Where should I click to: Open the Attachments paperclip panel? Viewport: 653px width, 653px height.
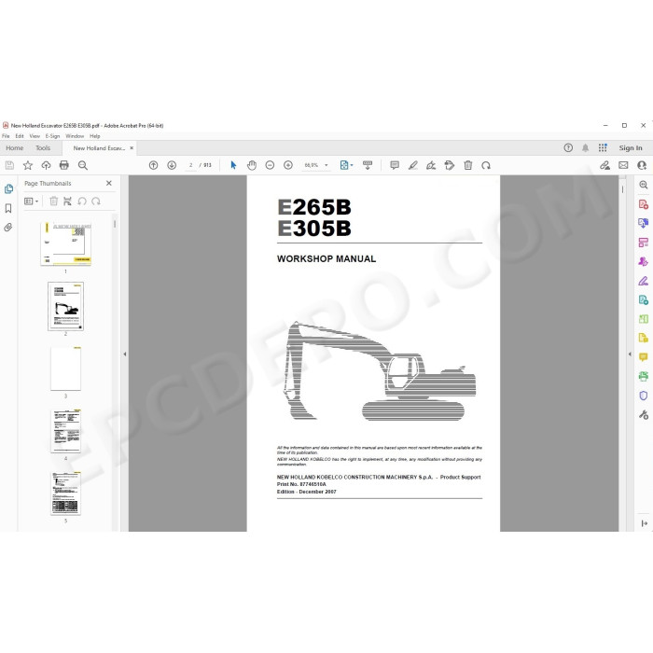click(8, 228)
